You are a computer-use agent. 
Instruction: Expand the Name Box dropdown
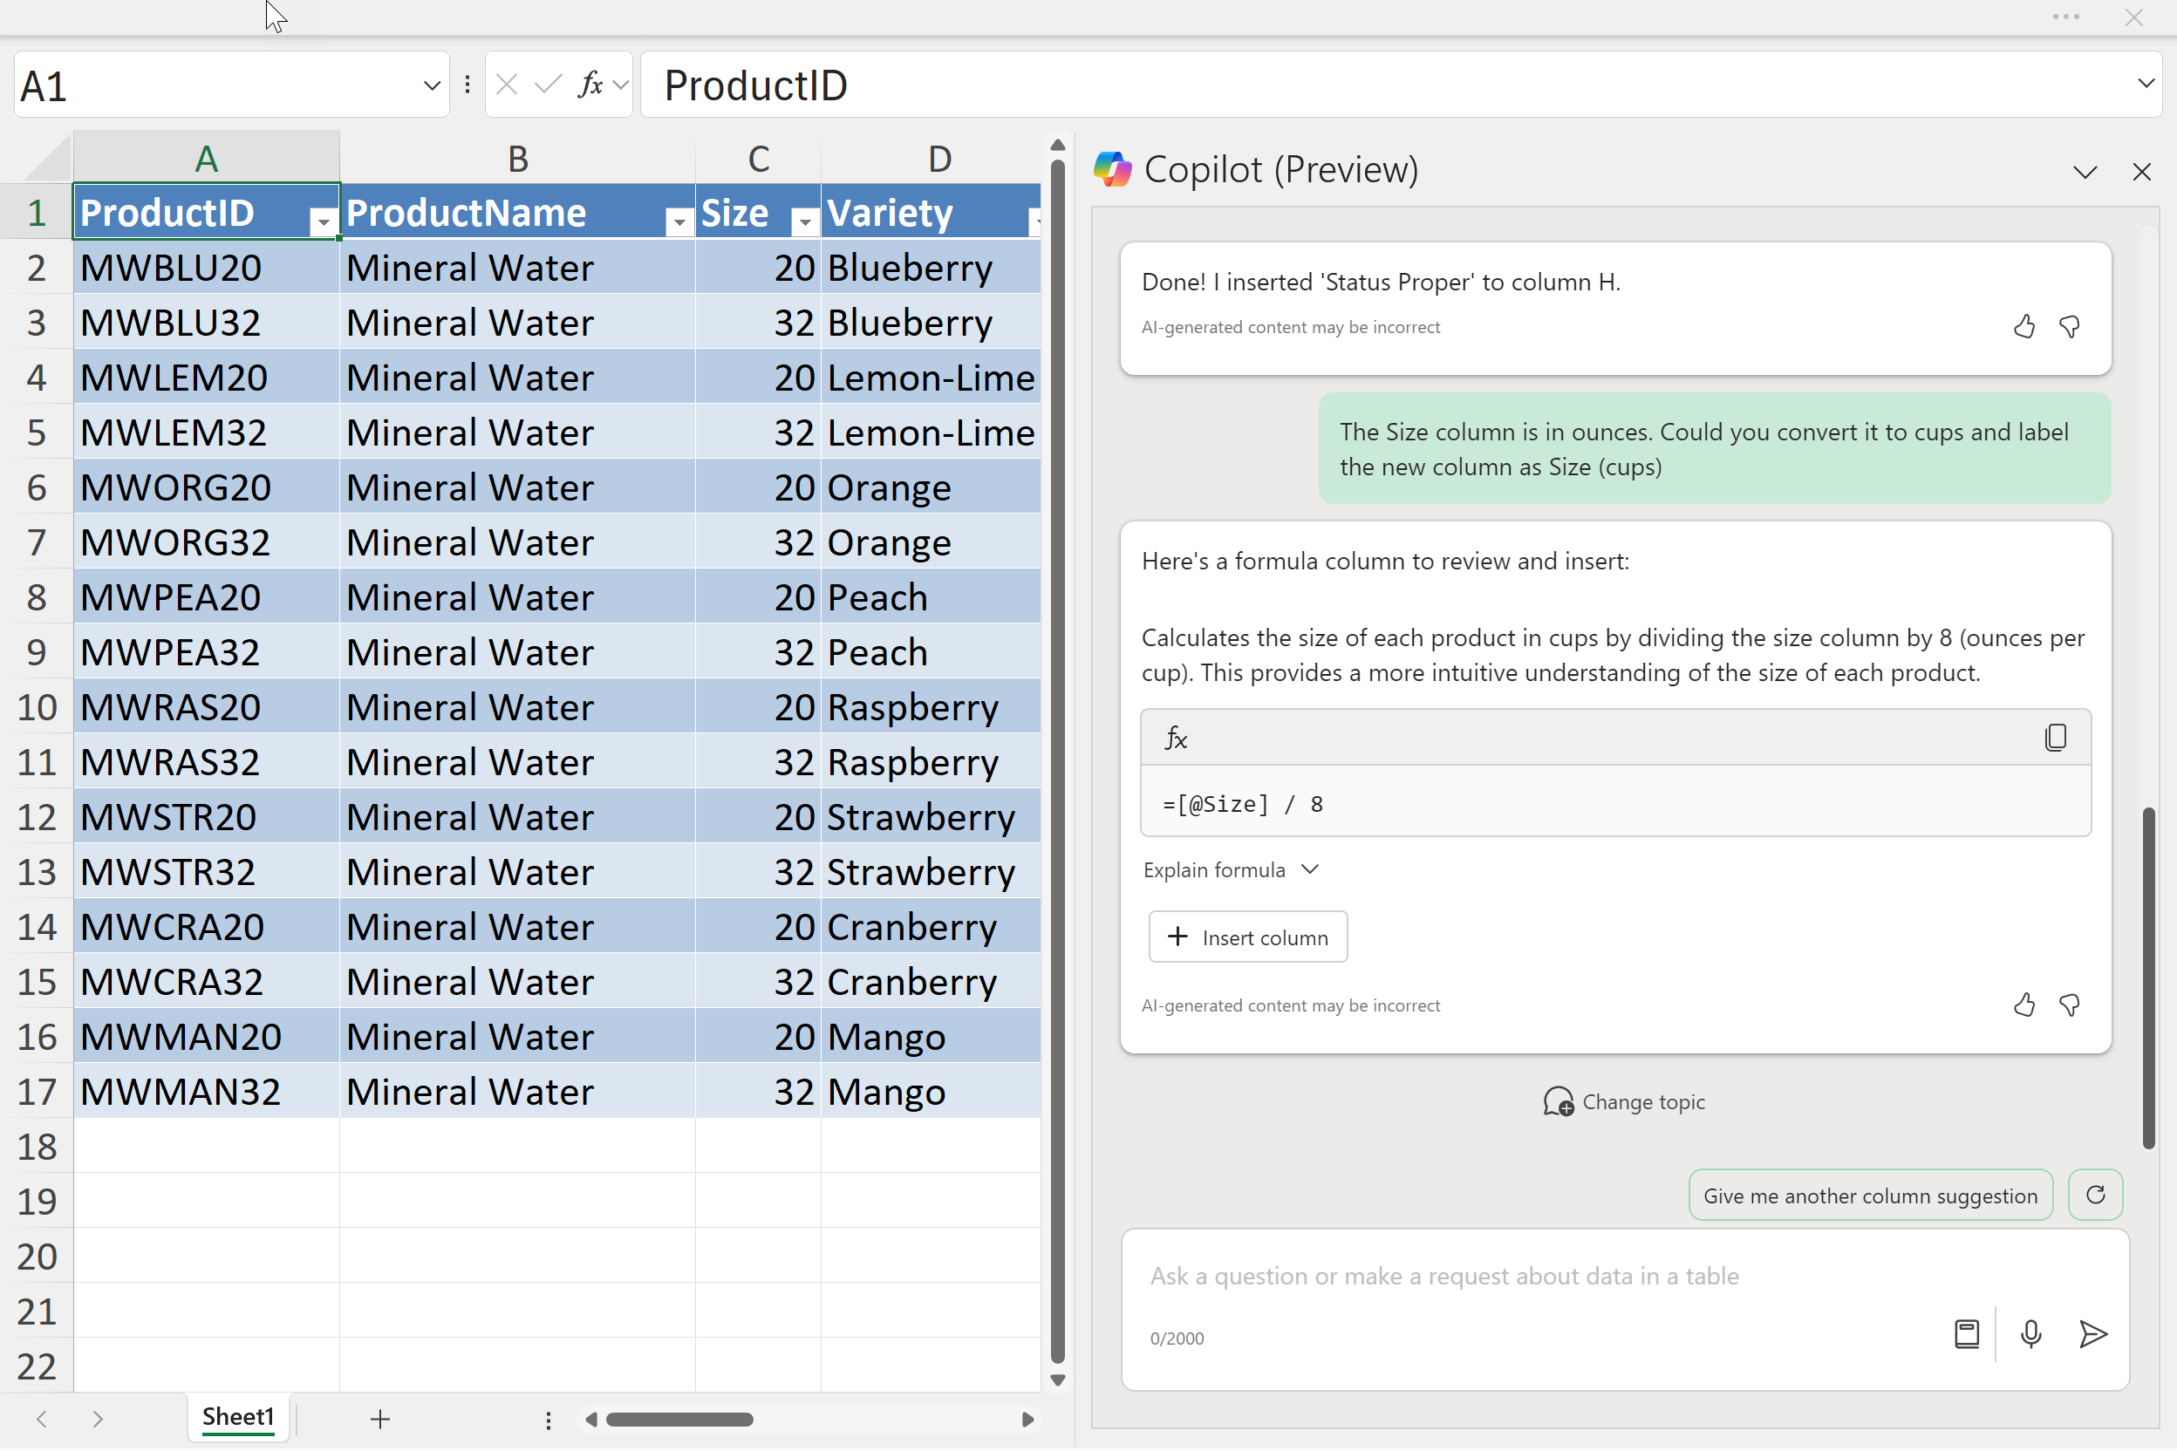[x=432, y=86]
